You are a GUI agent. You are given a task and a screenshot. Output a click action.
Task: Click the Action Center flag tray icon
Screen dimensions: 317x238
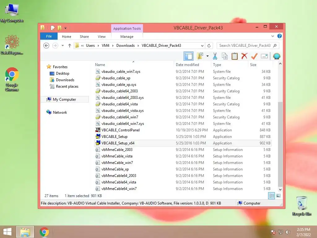coord(273,232)
